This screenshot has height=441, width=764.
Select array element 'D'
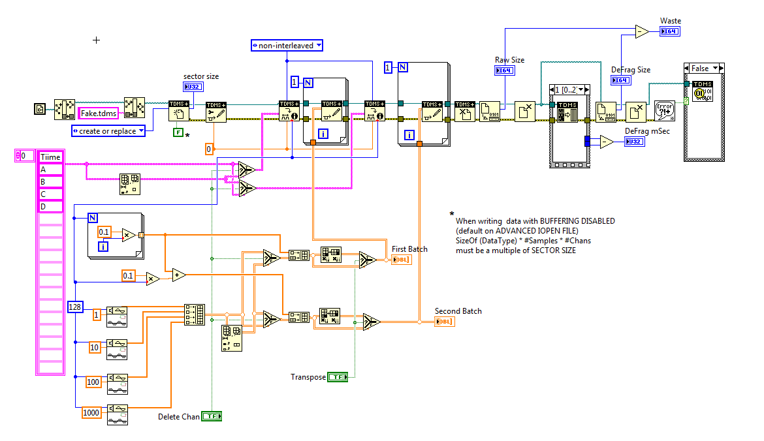pos(51,206)
